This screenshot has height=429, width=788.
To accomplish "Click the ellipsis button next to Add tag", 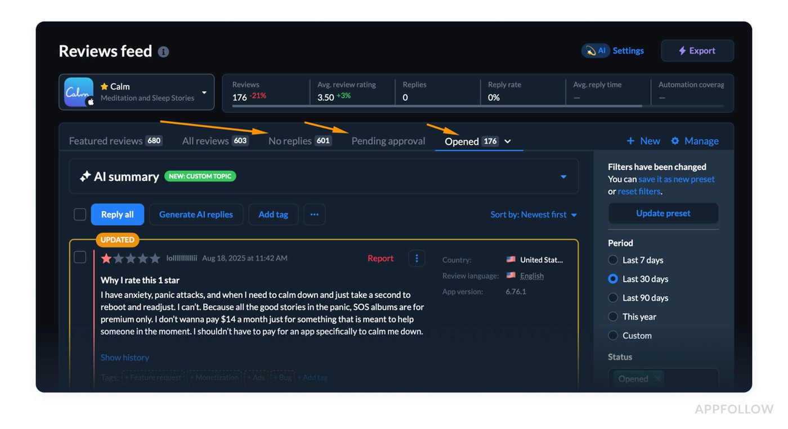I will [x=314, y=214].
